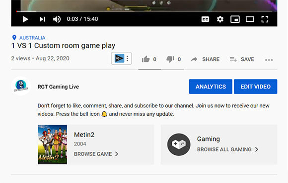The width and height of the screenshot is (288, 183).
Task: Click the SAVE label
Action: click(247, 59)
